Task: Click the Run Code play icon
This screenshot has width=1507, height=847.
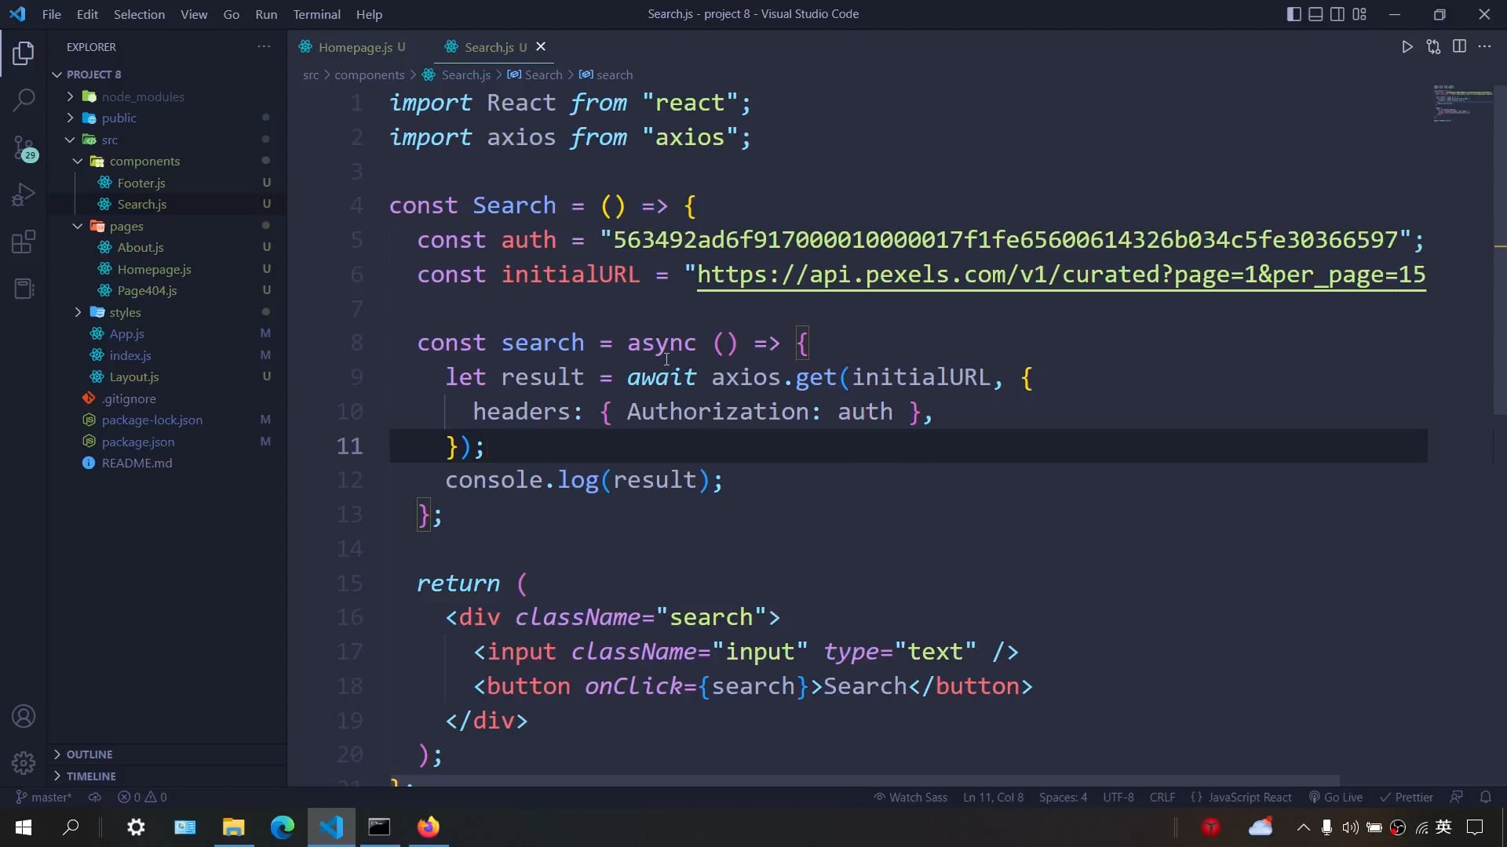Action: coord(1407,47)
